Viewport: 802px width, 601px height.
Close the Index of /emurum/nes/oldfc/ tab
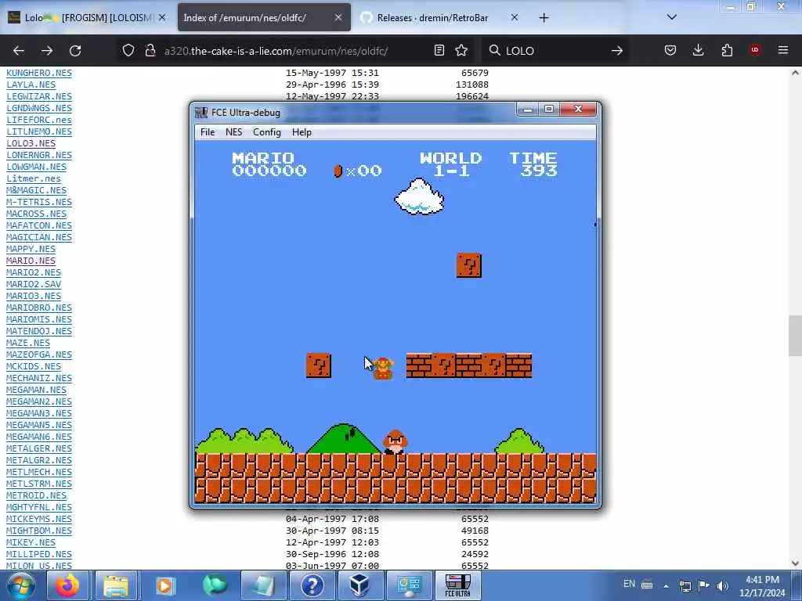pos(338,17)
